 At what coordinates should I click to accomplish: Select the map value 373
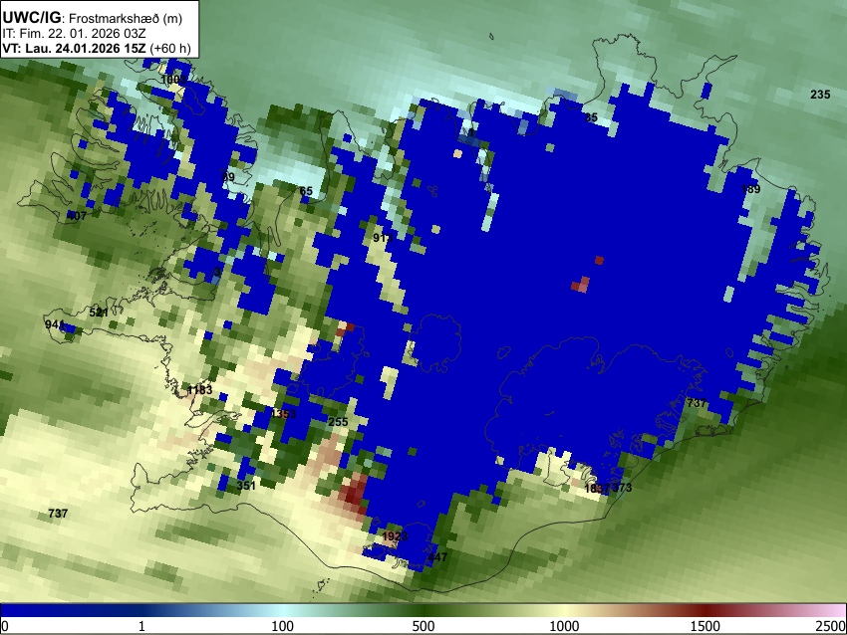[622, 488]
